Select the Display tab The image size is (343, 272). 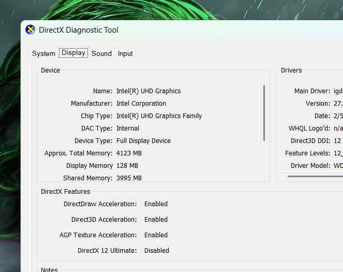click(73, 53)
